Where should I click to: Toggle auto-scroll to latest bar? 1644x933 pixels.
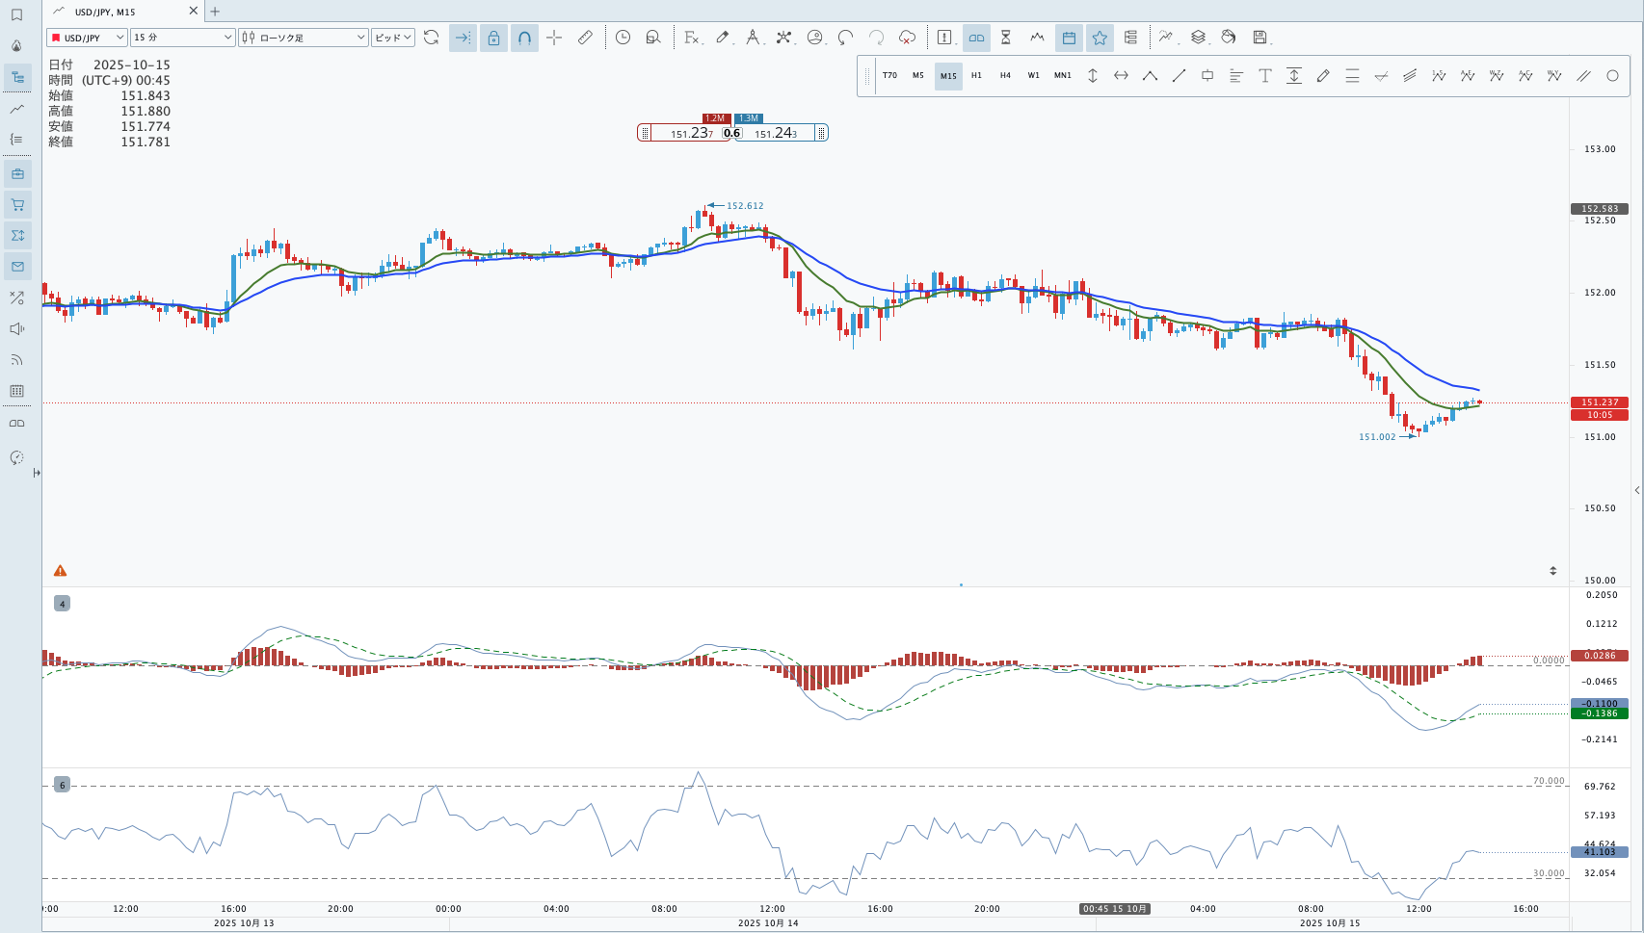tap(463, 38)
